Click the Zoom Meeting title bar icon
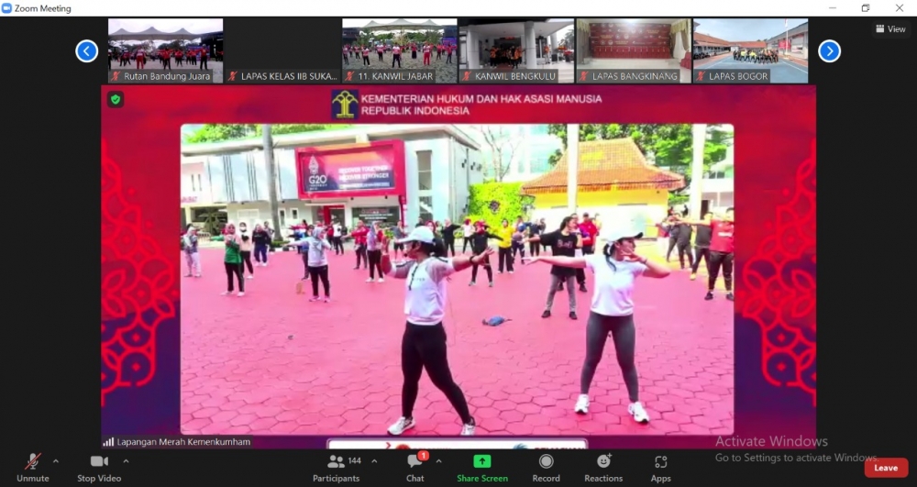Viewport: 917px width, 487px height. tap(6, 8)
